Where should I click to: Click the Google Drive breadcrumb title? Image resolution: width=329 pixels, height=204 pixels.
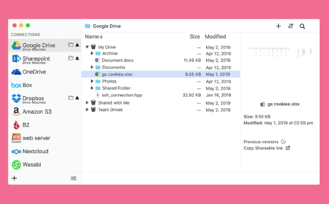(x=107, y=26)
